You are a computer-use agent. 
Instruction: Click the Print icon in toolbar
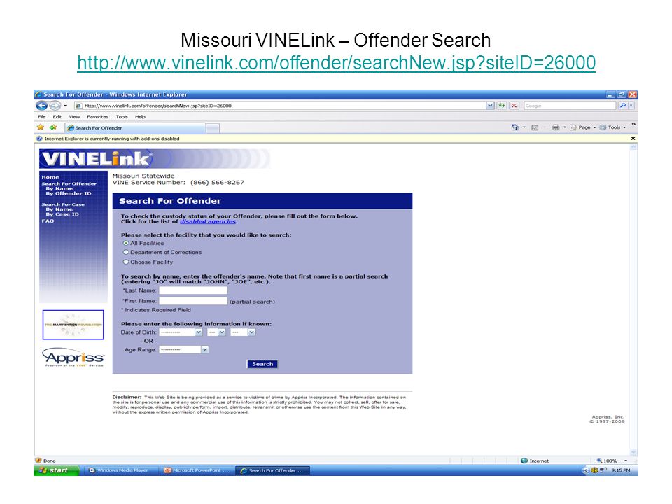click(556, 127)
